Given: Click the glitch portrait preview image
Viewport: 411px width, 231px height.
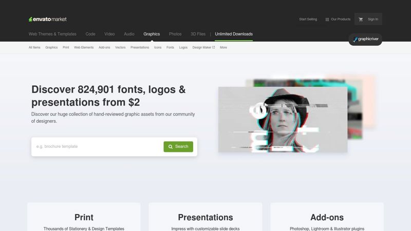Looking at the screenshot, I should [283, 119].
